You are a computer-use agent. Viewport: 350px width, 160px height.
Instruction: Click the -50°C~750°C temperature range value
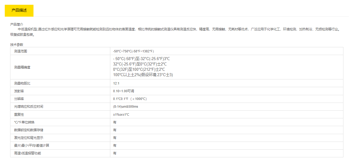(x=133, y=51)
